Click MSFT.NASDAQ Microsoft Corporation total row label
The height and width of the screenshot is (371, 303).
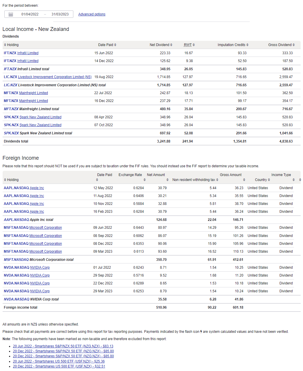(39, 260)
